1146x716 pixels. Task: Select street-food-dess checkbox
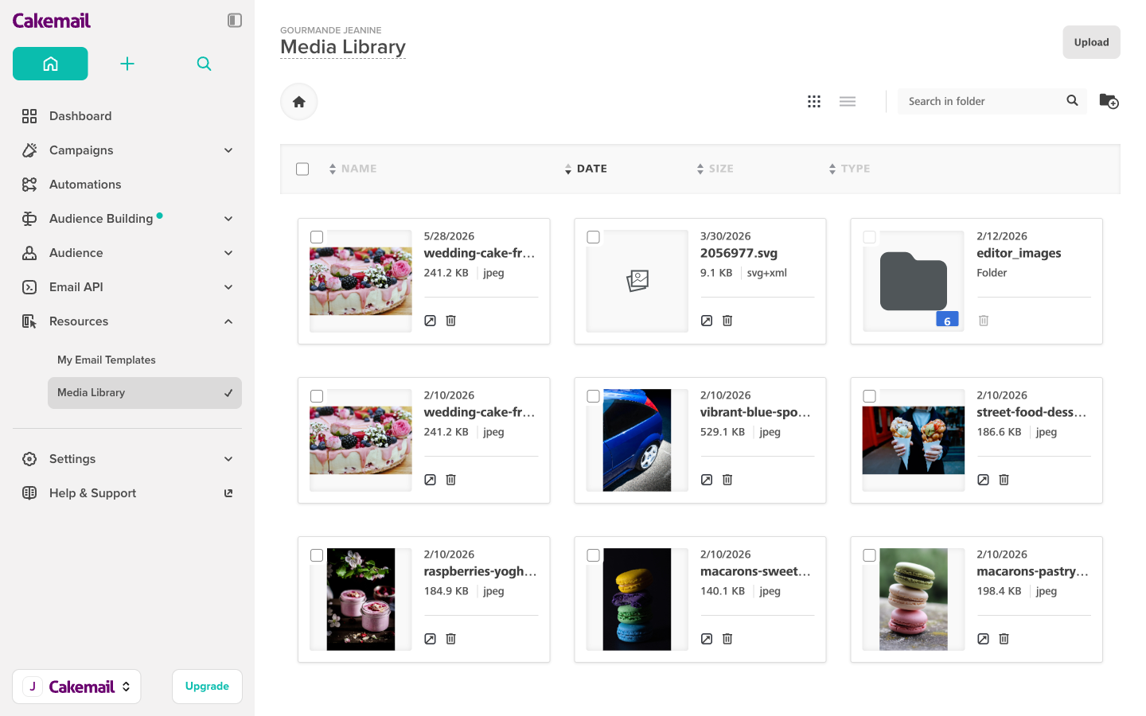click(870, 396)
